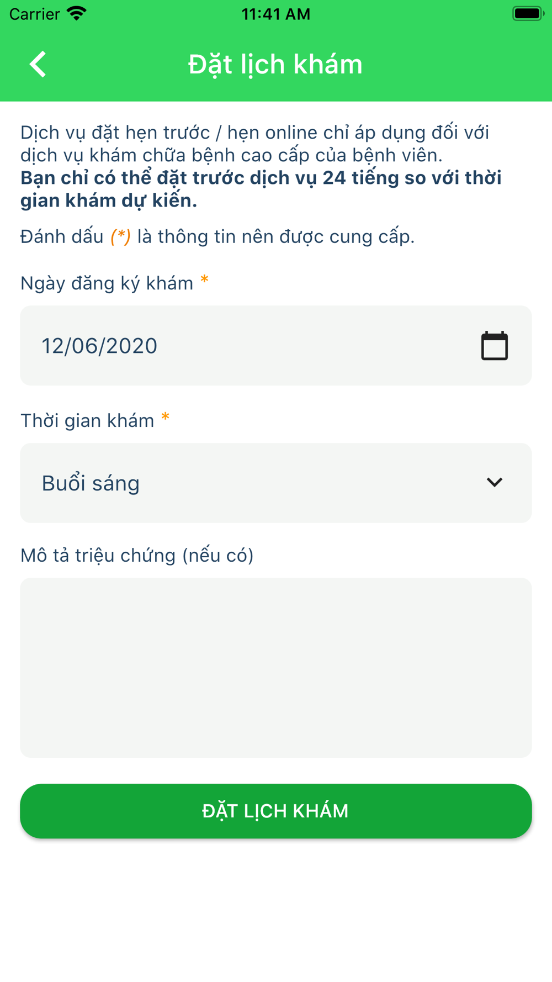Submit with ĐẶT LỊCH KHÁM button
Screen dimensions: 552x982
(276, 811)
